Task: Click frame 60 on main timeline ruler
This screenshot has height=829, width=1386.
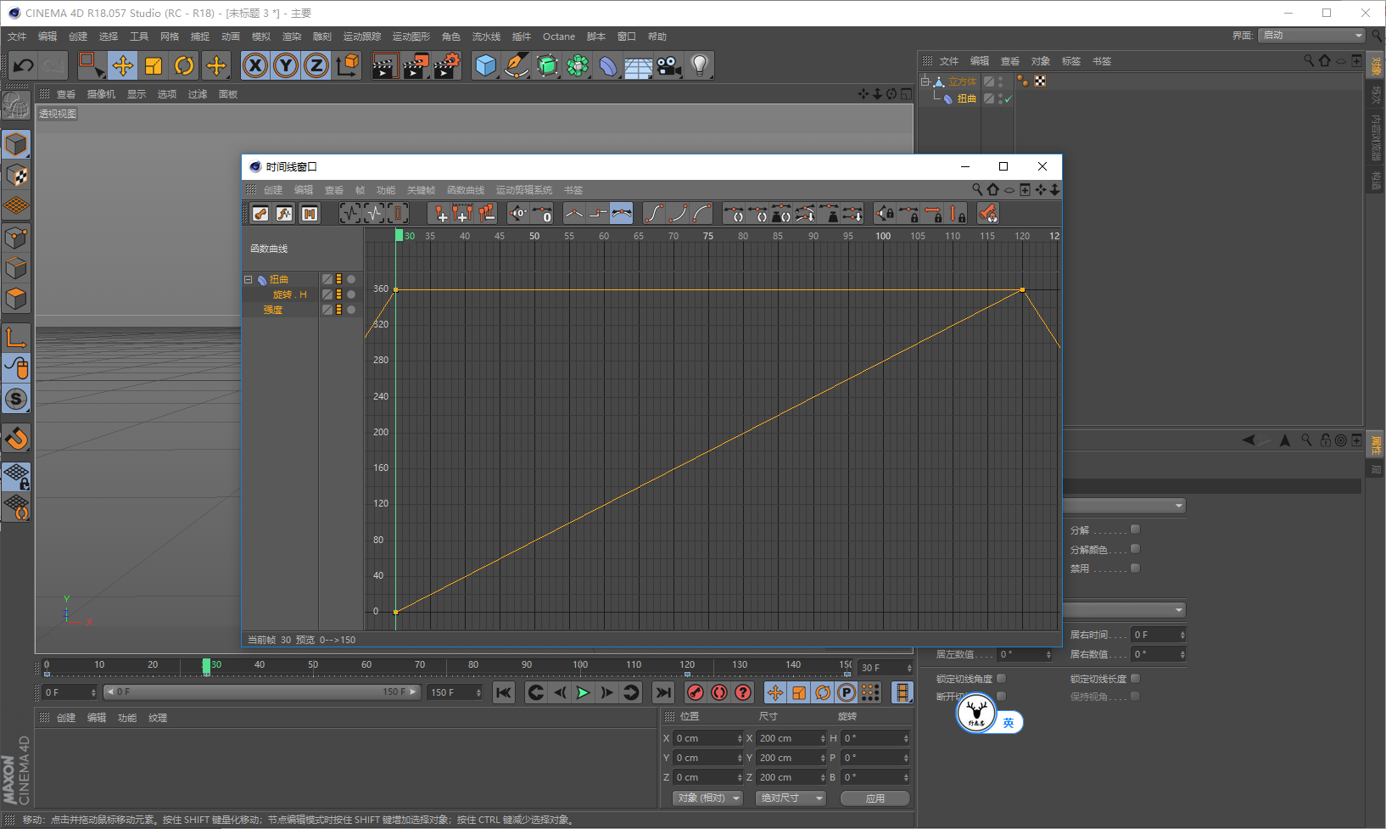Action: coord(366,665)
